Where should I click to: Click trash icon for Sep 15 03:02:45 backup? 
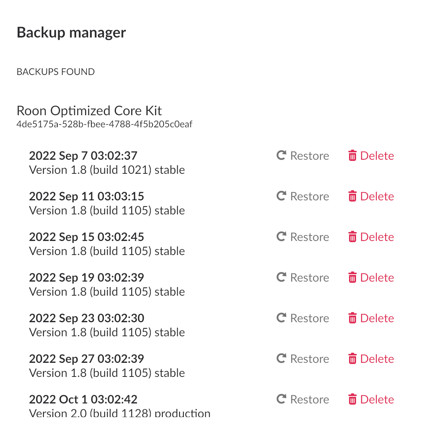(x=352, y=237)
